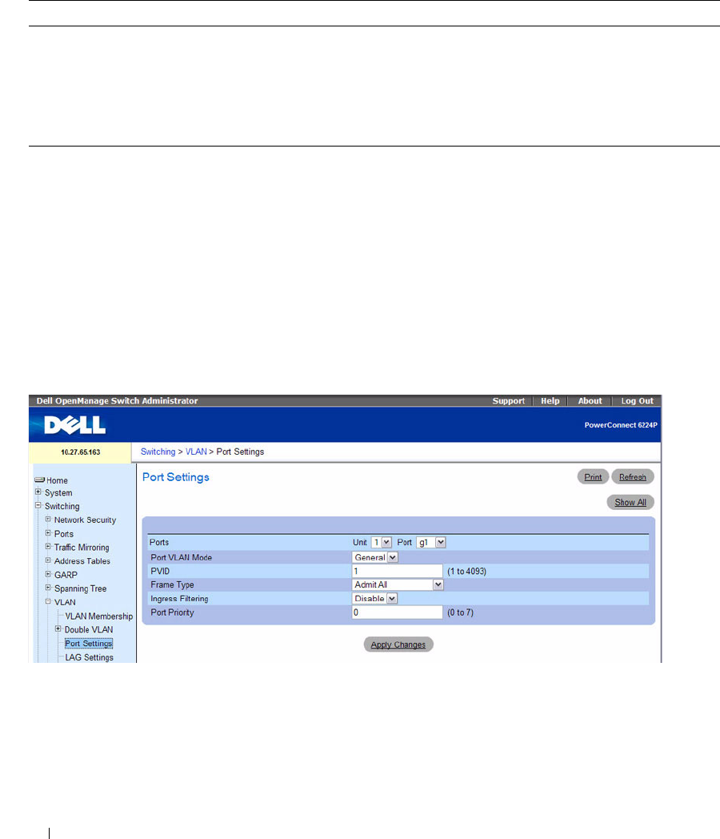Expand the System tree node
This screenshot has width=720, height=839.
38,492
